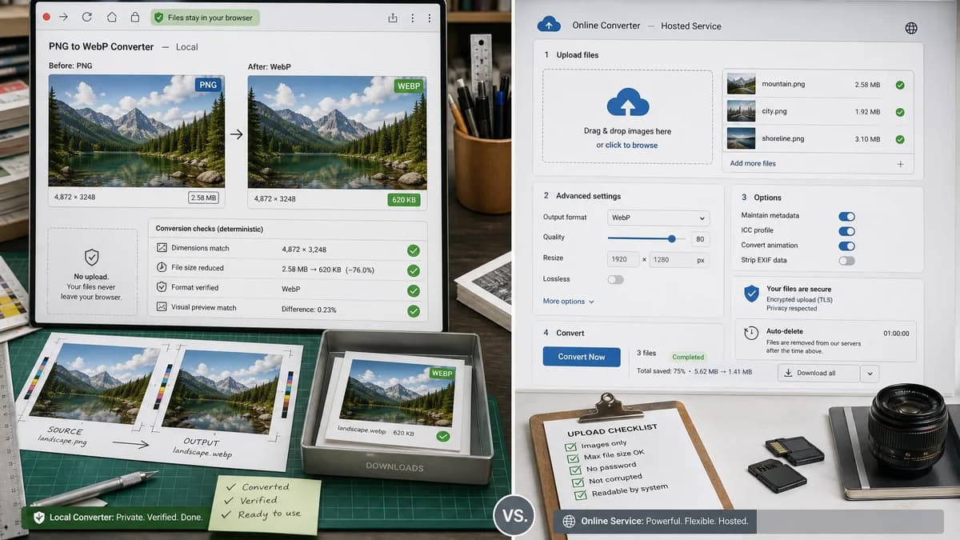Screen dimensions: 960x540
Task: Click the browser forward arrow icon
Action: (x=64, y=17)
